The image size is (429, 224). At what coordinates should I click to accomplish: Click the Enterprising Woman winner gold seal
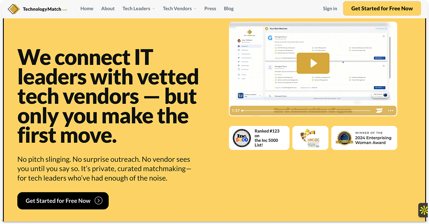click(x=344, y=138)
